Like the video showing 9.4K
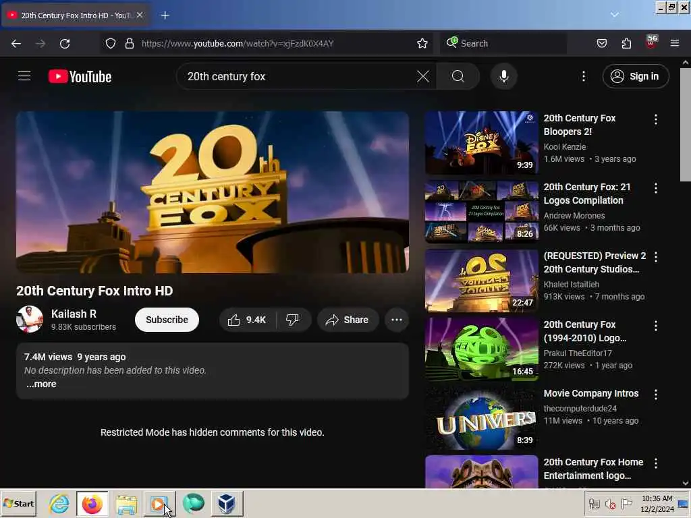This screenshot has height=518, width=691. [x=247, y=320]
